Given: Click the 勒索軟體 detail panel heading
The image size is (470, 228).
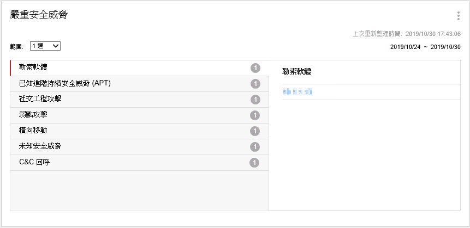Looking at the screenshot, I should click(x=297, y=71).
